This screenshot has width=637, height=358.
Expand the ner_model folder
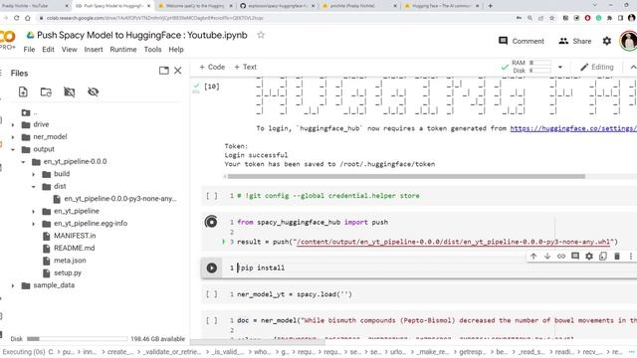tap(13, 137)
